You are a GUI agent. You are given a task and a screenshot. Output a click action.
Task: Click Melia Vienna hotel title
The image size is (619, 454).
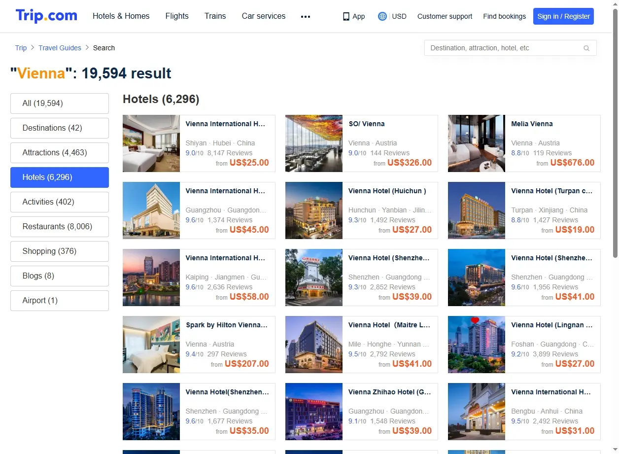tap(532, 124)
